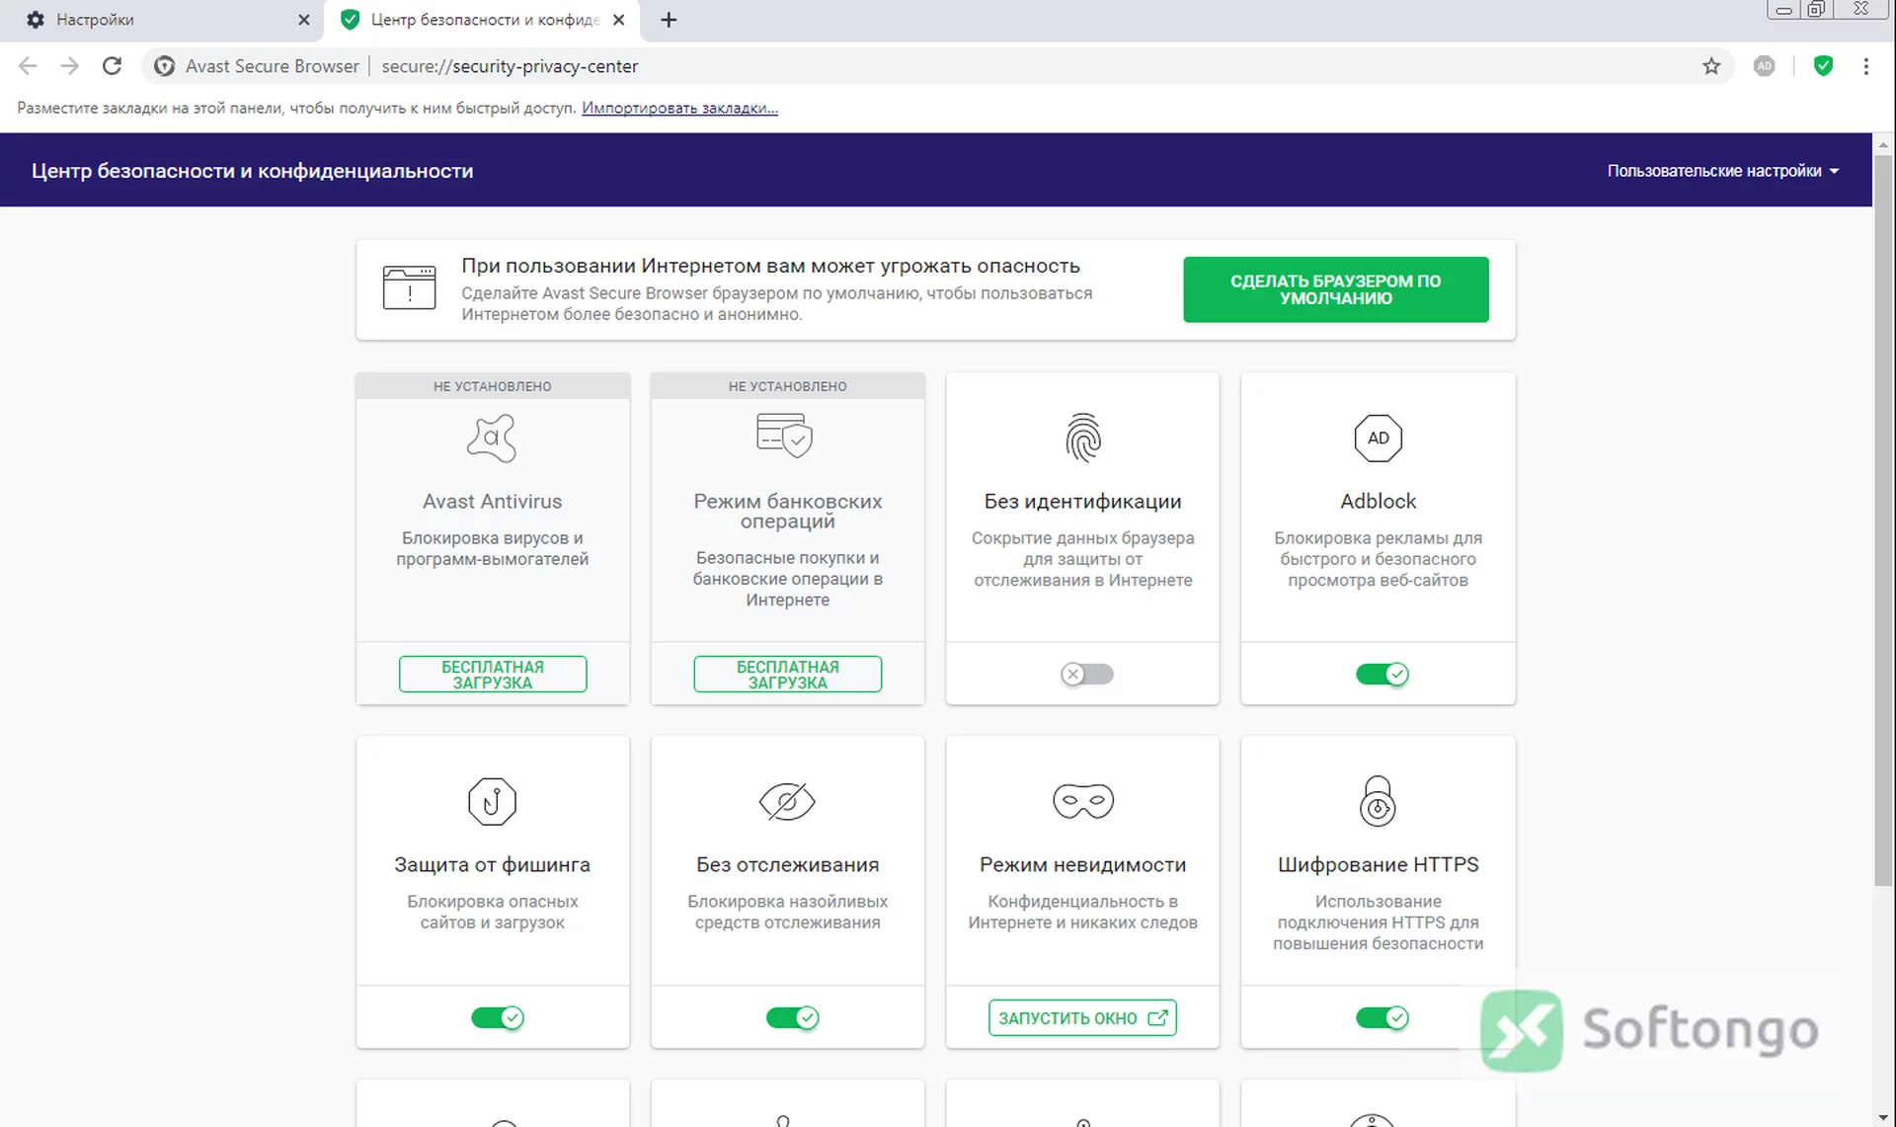Close the Настройки tab
The image size is (1896, 1127).
click(x=303, y=20)
